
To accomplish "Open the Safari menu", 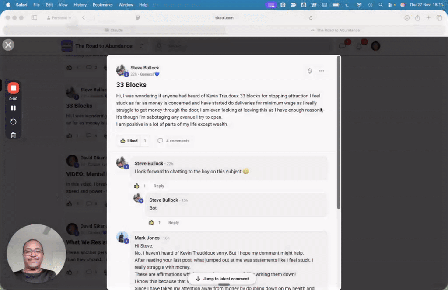I will (21, 5).
